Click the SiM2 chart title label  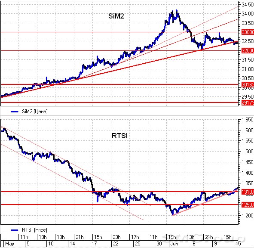click(116, 16)
